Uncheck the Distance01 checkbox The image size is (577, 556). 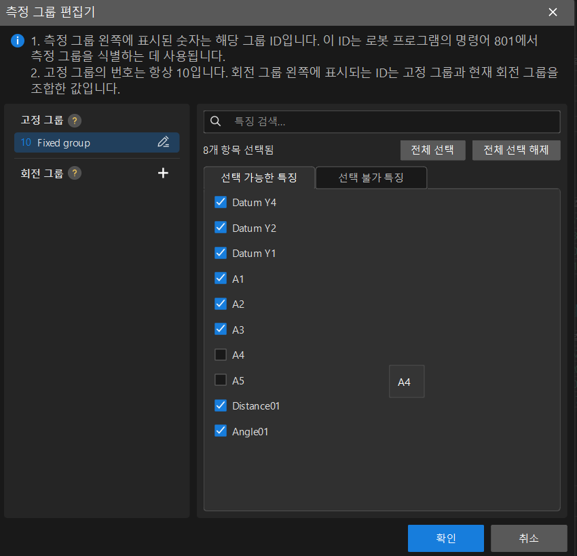tap(221, 405)
